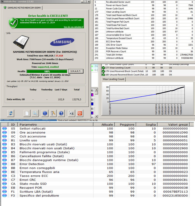Screen dimensions: 195x206
Task: Select the 'Fallimenti programma (totale)' row
Action: pos(95,152)
